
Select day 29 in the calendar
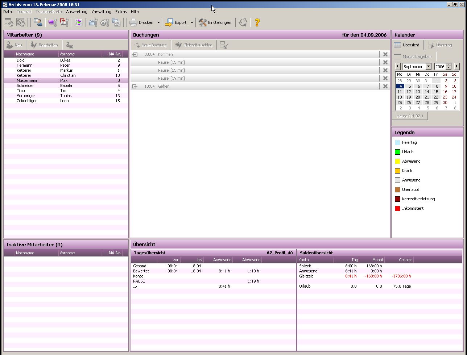(x=436, y=103)
